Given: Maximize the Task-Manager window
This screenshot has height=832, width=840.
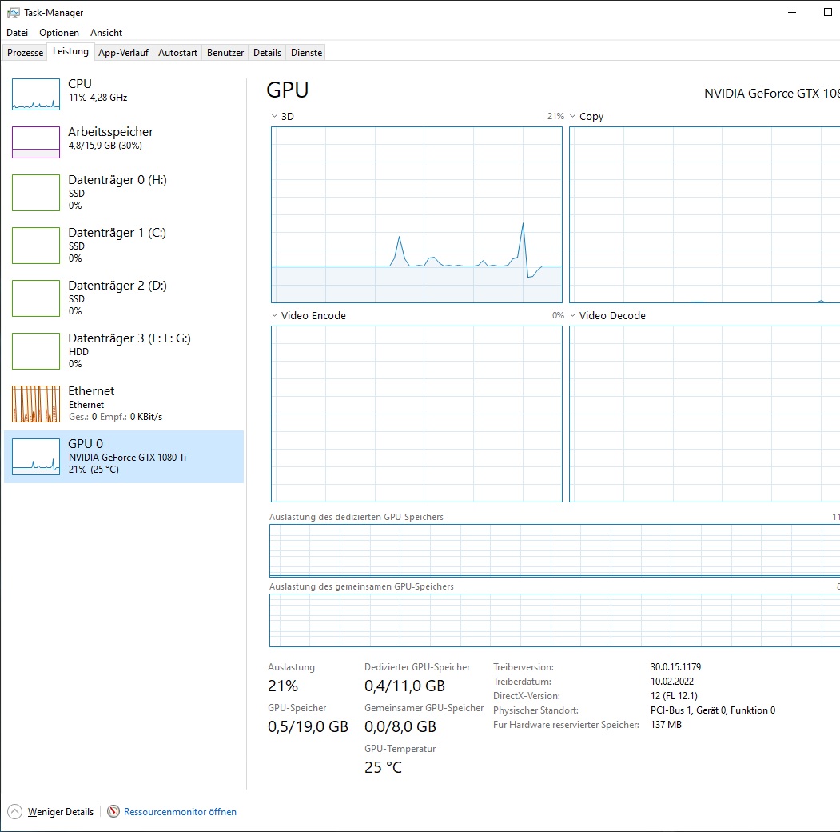Looking at the screenshot, I should [828, 12].
